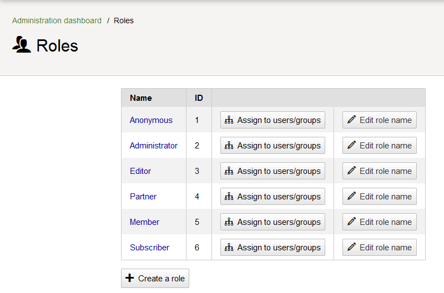Assign Editor role to users/groups
The width and height of the screenshot is (444, 293).
click(273, 171)
